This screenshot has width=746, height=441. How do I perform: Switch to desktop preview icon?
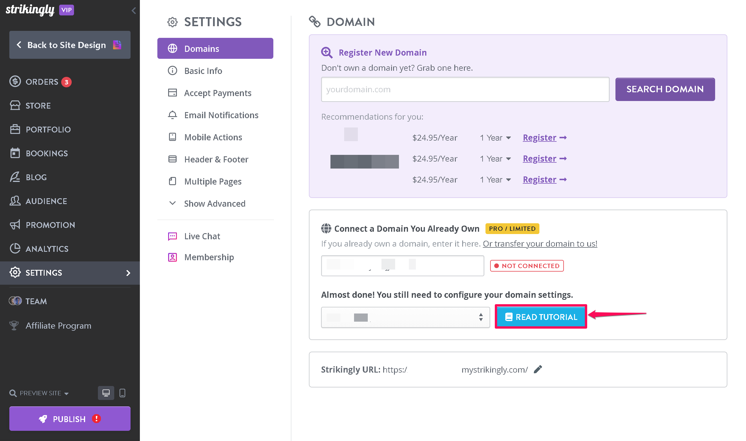106,393
